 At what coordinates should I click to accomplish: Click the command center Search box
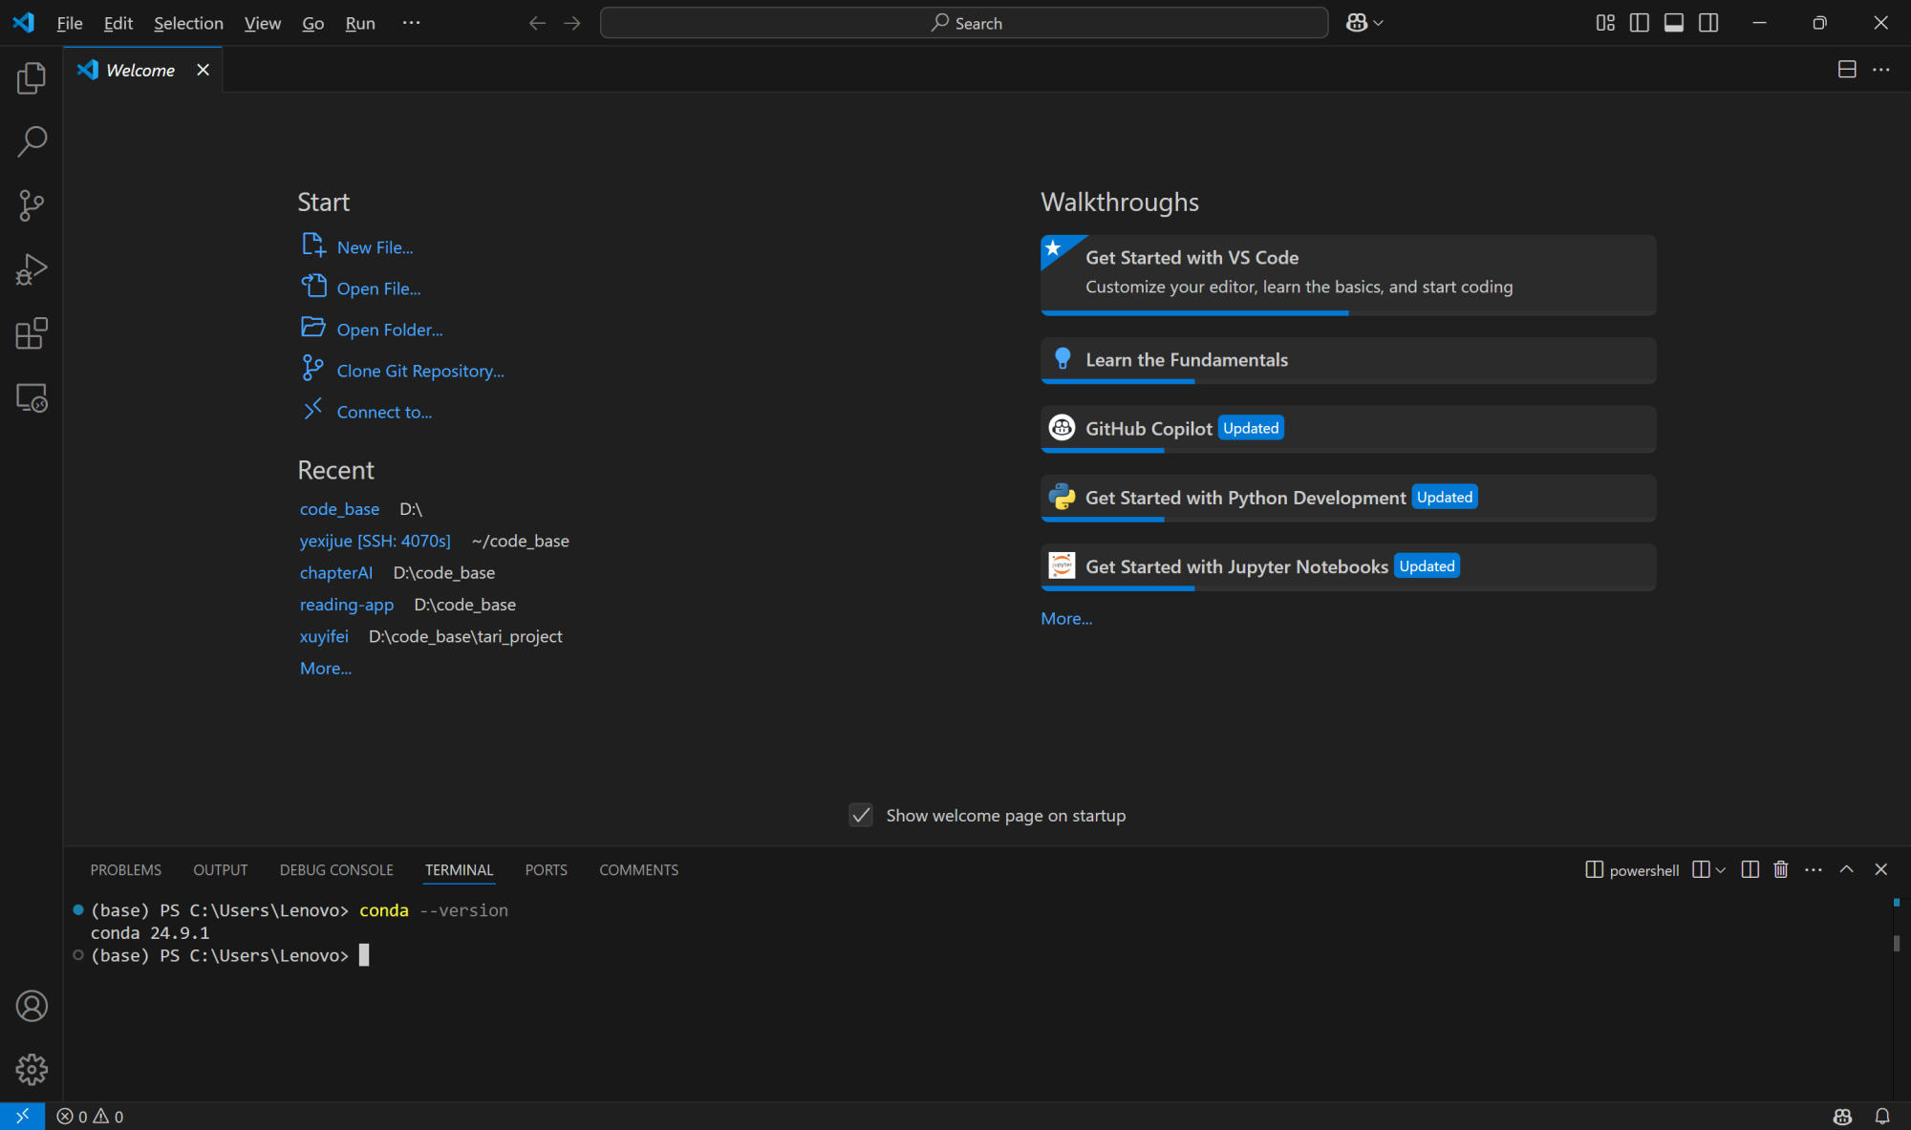point(964,23)
